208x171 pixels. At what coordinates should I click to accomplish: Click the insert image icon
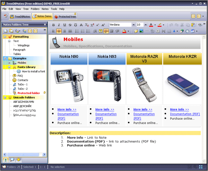click(136, 31)
